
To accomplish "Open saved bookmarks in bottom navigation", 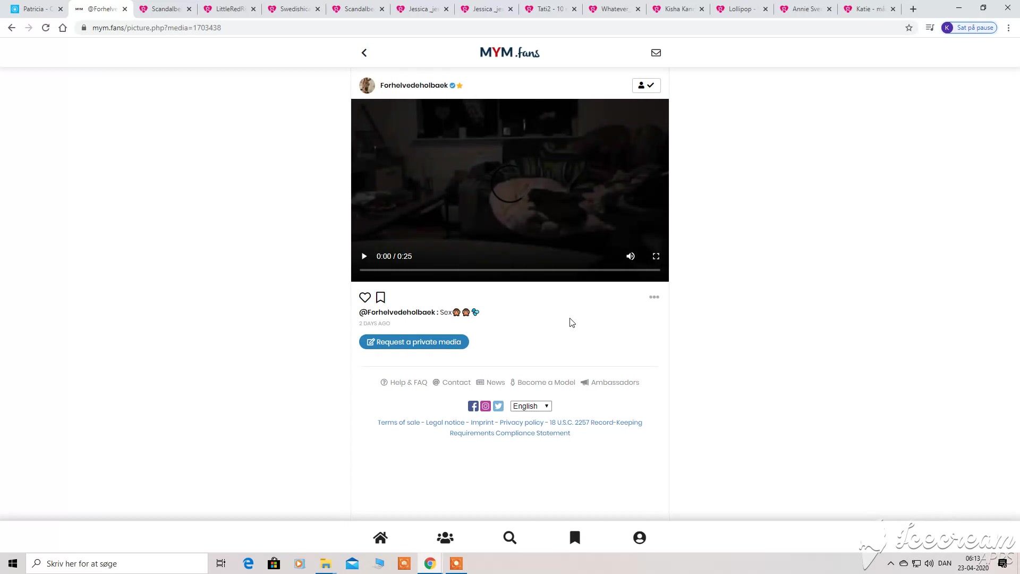I will [575, 538].
